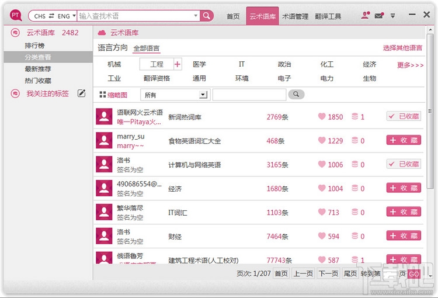Screen dimensions: 438x298
Task: Select 最新推荐 in the sidebar
Action: pyautogui.click(x=38, y=69)
